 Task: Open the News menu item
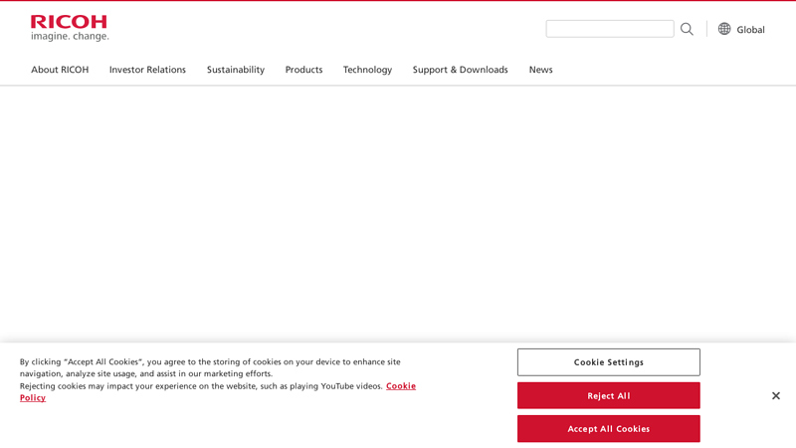pos(540,70)
